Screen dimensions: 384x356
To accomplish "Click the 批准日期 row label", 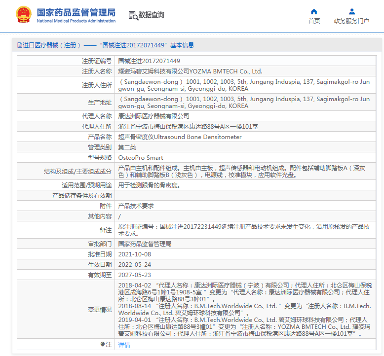I will click(x=100, y=254).
